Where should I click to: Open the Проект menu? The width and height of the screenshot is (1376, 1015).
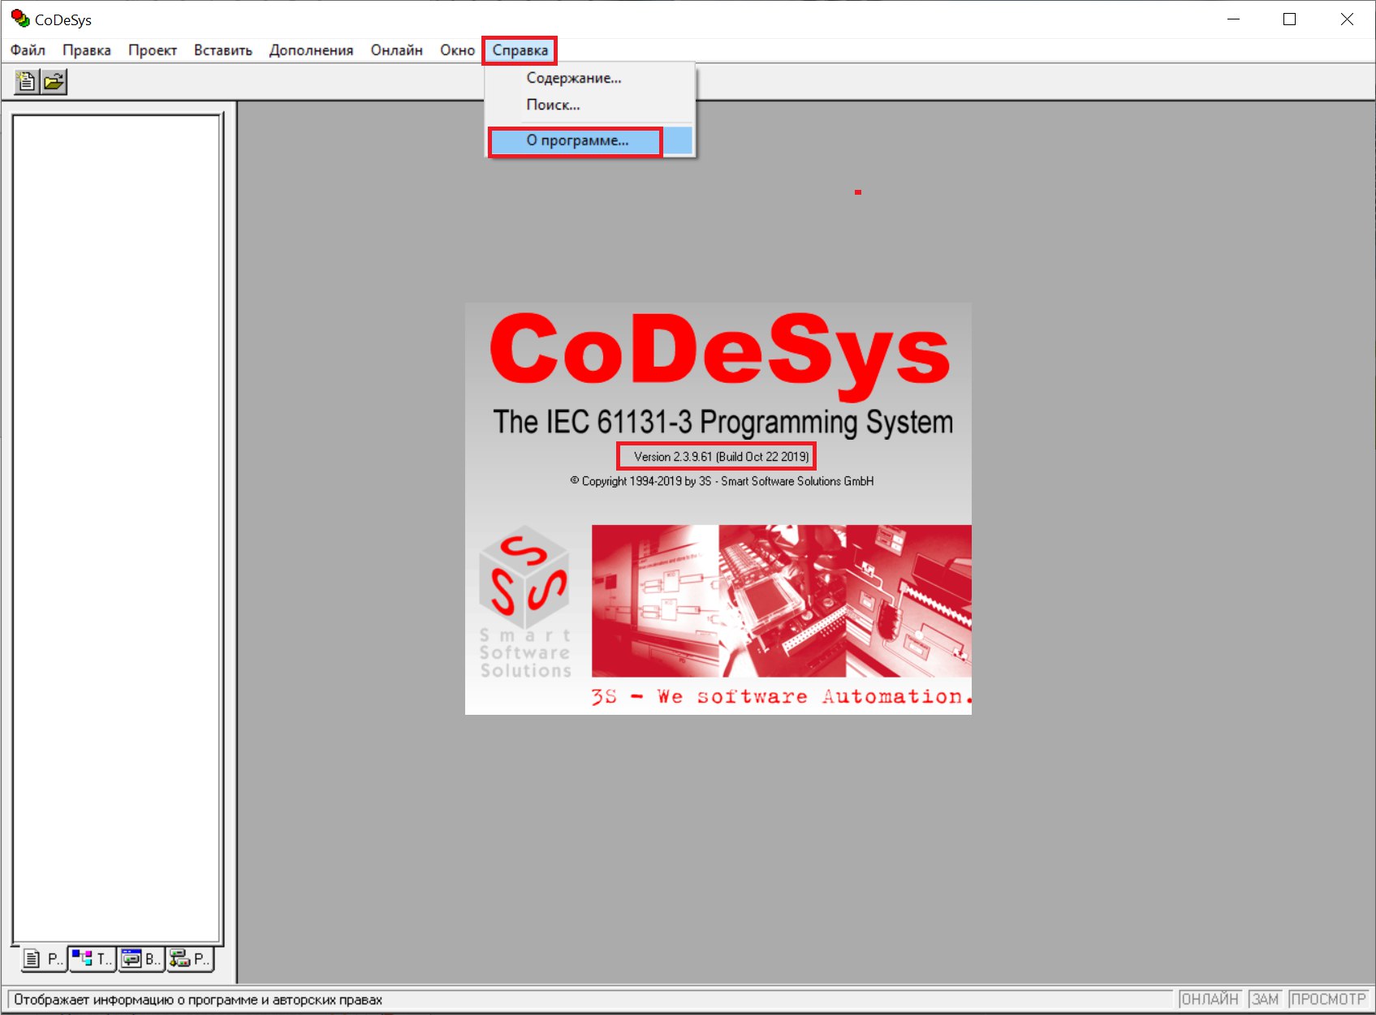click(x=153, y=50)
